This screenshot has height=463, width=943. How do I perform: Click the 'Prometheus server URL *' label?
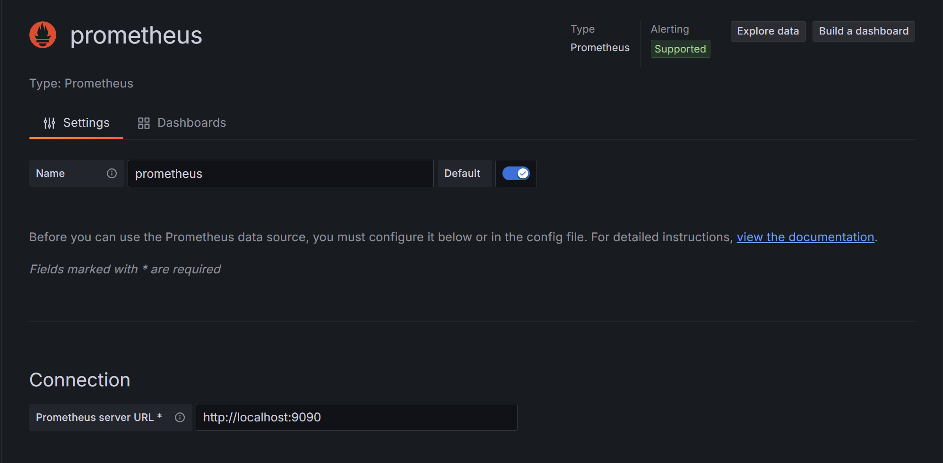99,417
